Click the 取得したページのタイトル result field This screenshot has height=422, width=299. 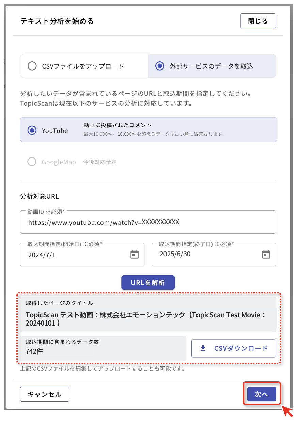(x=148, y=315)
